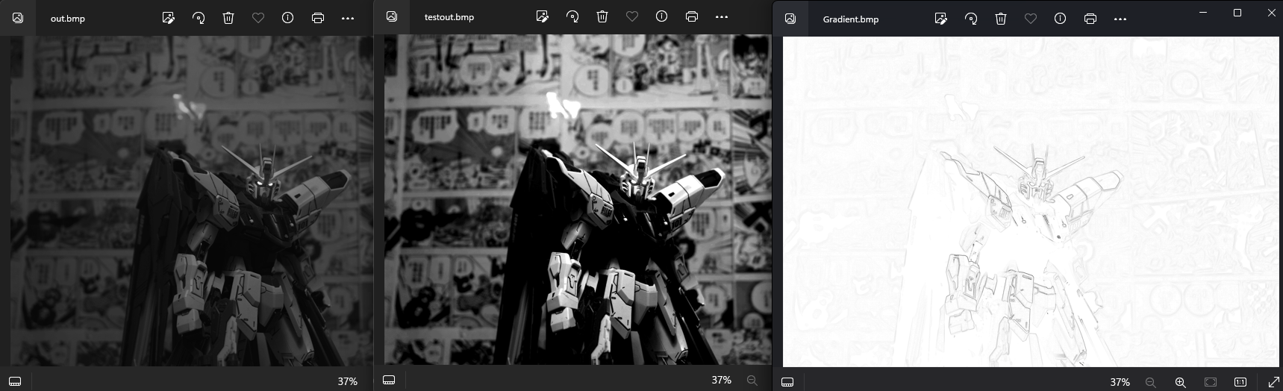The width and height of the screenshot is (1283, 391).
Task: Click the Gradient.bmp edge-detected image
Action: coord(1031,201)
